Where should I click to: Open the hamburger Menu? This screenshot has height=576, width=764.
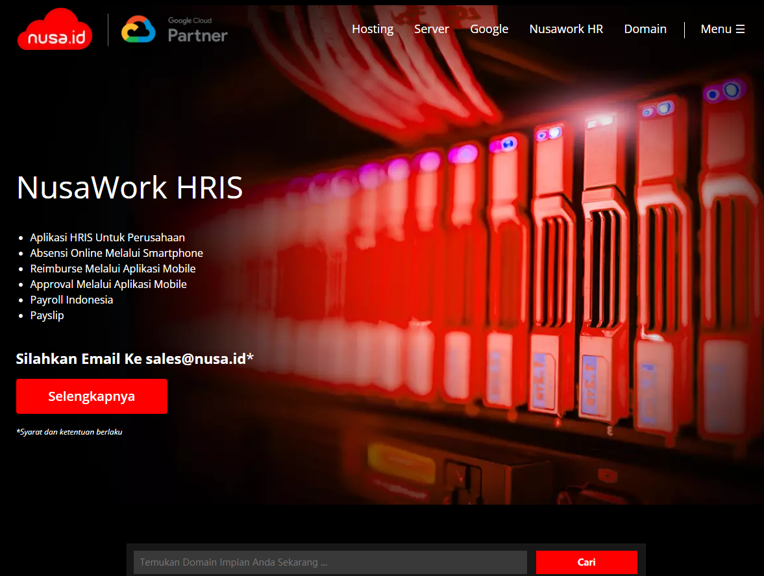point(722,29)
